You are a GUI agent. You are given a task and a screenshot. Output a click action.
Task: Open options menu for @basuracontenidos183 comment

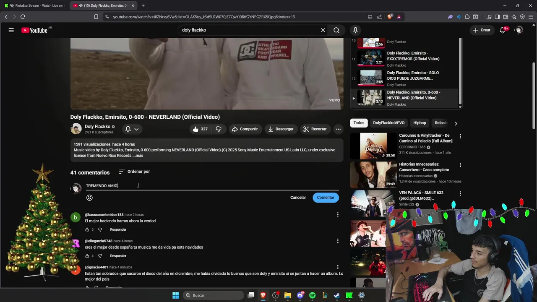338,215
